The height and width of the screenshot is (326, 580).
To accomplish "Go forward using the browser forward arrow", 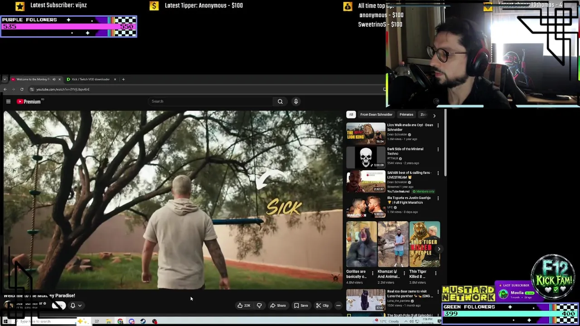I will point(13,89).
